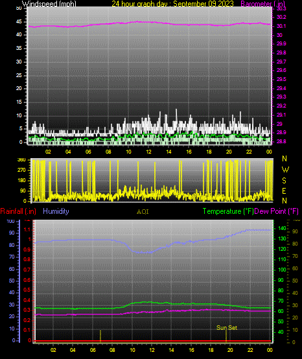Click barometer axis value 29.3
Screen dimensions: 302x359
[281, 97]
